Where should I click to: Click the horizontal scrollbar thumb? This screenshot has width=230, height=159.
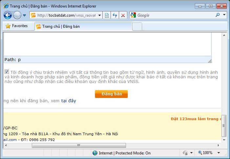79,145
